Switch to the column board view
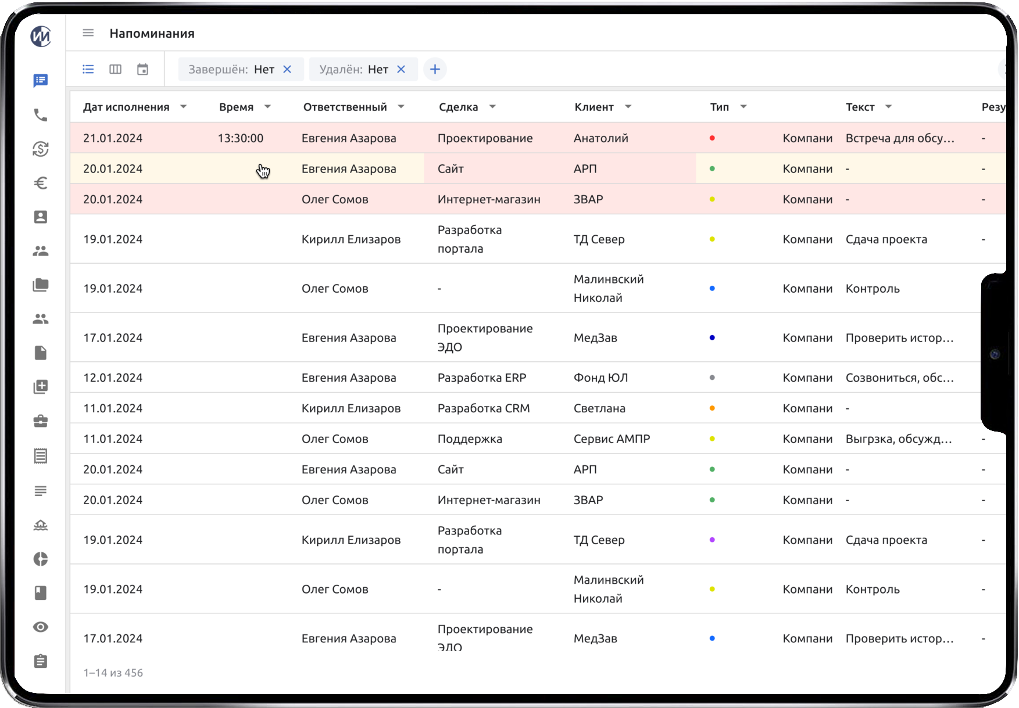 [x=115, y=69]
